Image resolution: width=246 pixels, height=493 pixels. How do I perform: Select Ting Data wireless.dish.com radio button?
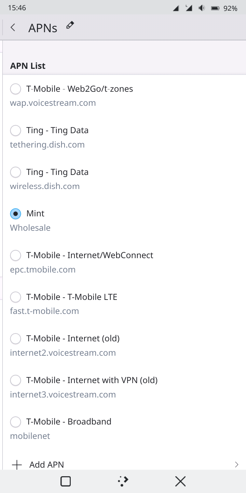pyautogui.click(x=15, y=172)
